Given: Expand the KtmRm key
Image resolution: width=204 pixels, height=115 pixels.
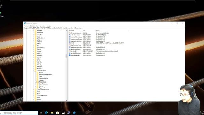Looking at the screenshot, I should pos(34,69).
